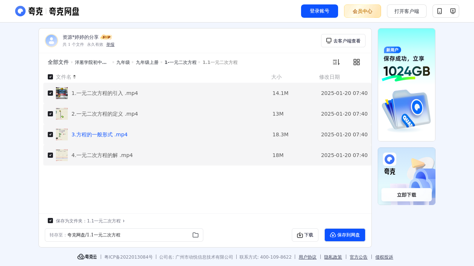Go to 1-一元二次方程 breadcrumb
The height and width of the screenshot is (266, 474).
pos(180,62)
